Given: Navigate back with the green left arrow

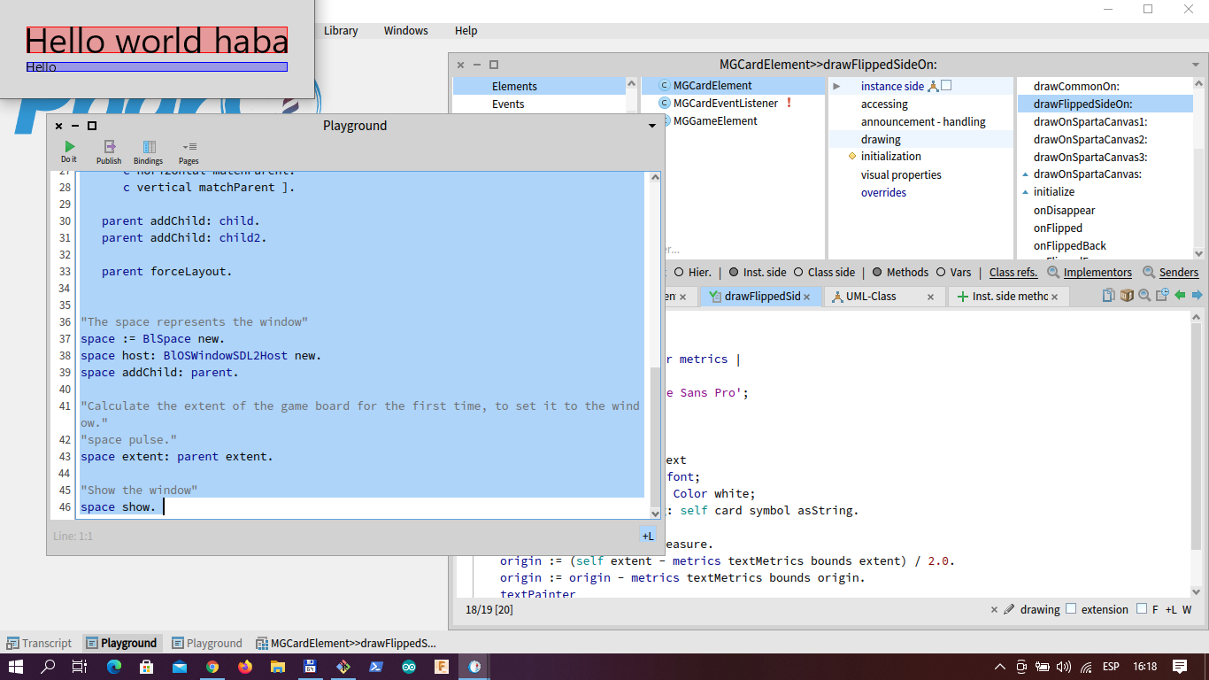Looking at the screenshot, I should [x=1179, y=296].
